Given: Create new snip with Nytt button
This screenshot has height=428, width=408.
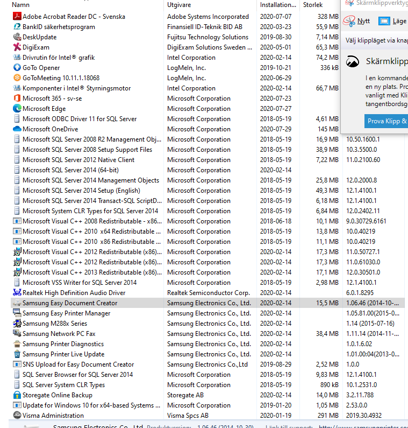Looking at the screenshot, I should click(357, 21).
